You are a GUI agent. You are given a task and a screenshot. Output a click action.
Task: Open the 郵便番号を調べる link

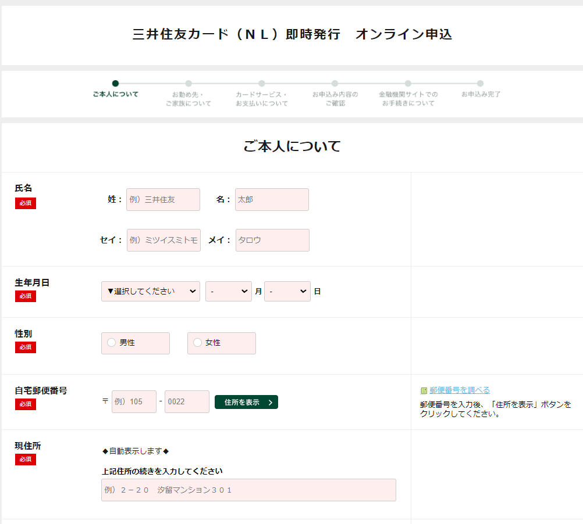point(460,390)
